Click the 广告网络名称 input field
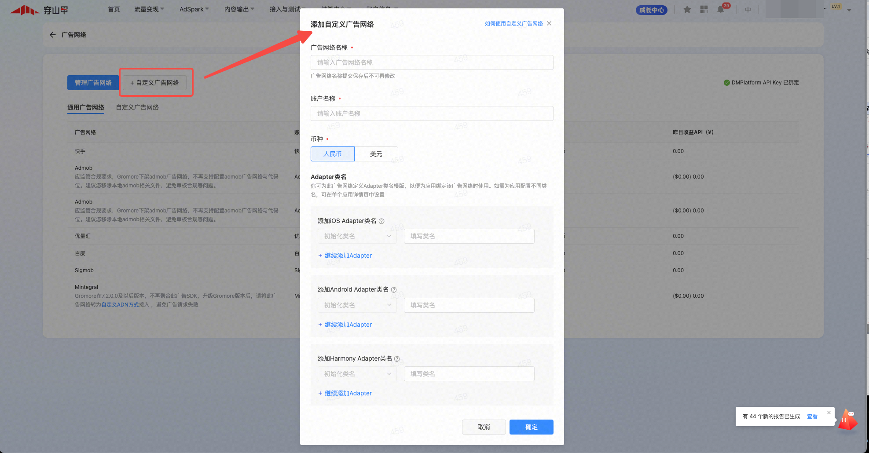The height and width of the screenshot is (453, 869). [x=432, y=62]
